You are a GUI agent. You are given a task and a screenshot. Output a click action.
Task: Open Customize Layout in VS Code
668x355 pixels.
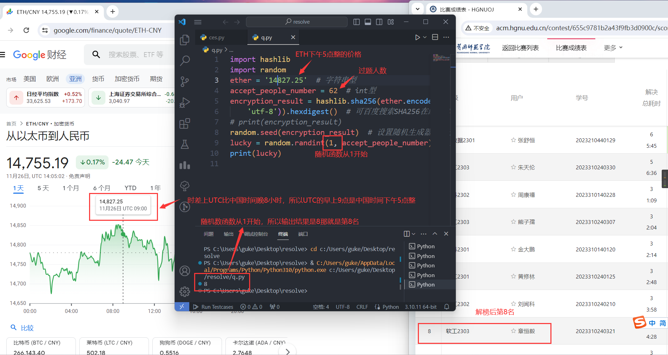391,22
